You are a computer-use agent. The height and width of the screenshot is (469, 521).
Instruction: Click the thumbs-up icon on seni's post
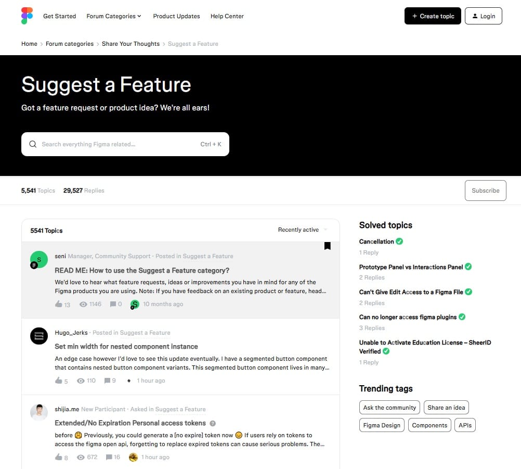(59, 304)
